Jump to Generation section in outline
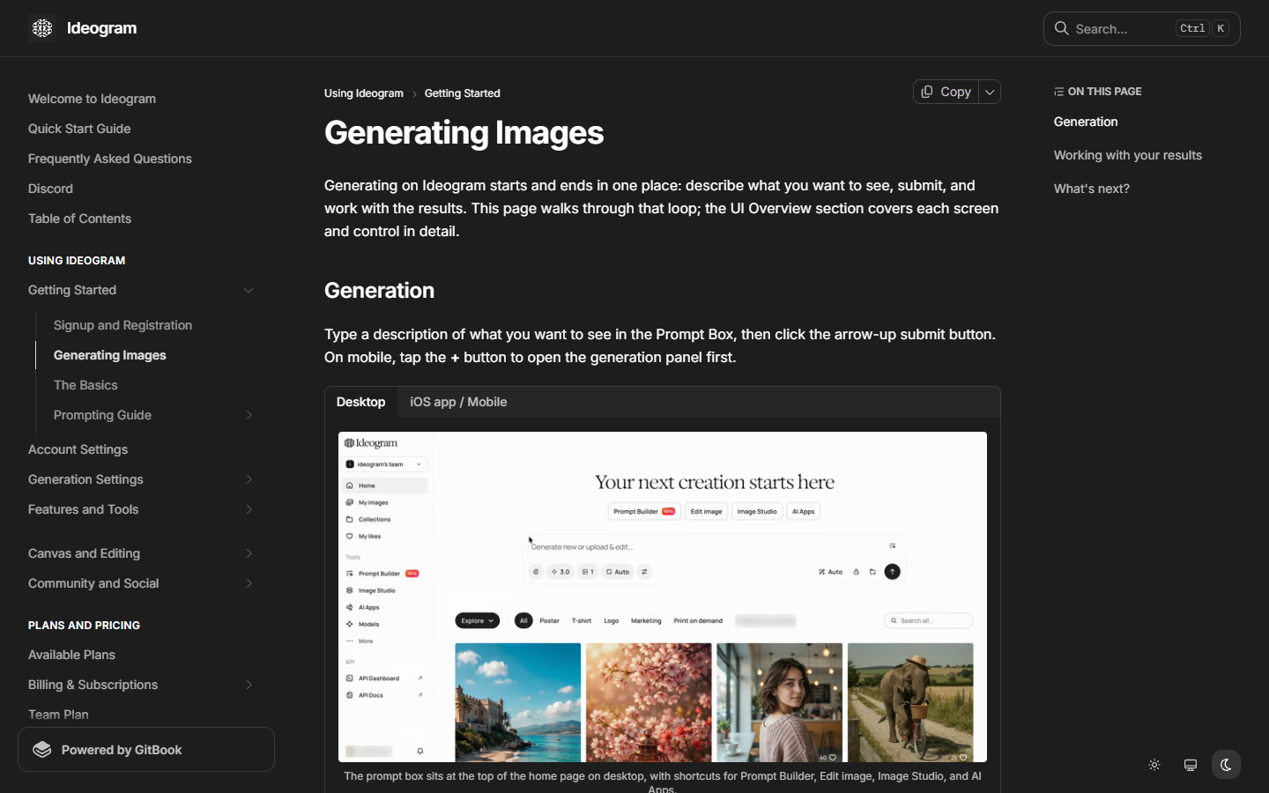1269x793 pixels. (1086, 122)
